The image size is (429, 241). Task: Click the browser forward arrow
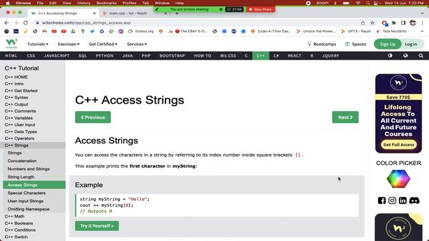click(x=16, y=23)
